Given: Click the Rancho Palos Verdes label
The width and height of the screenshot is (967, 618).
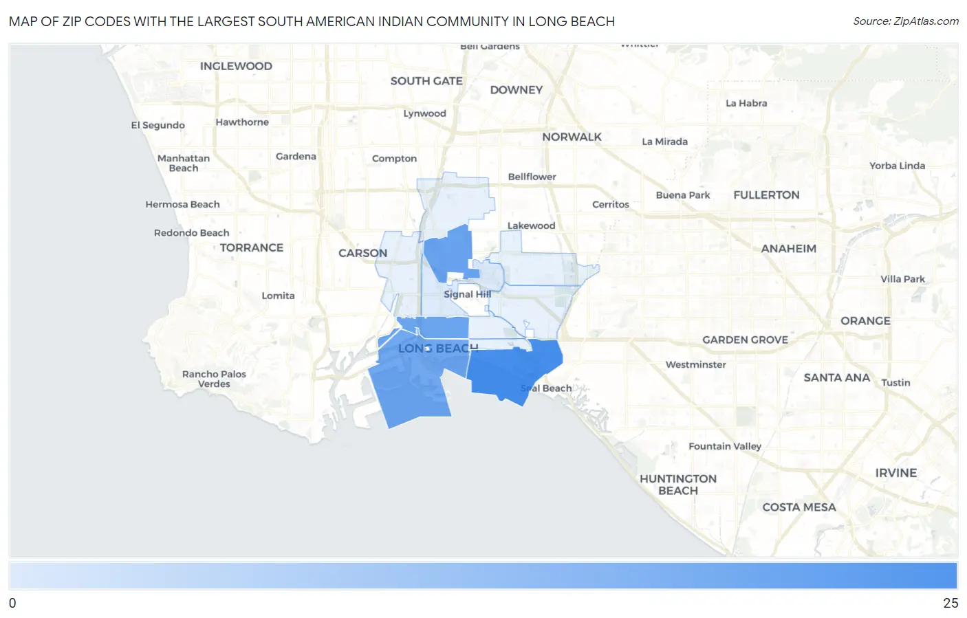Looking at the screenshot, I should 214,379.
